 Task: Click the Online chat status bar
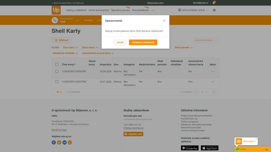tap(252, 149)
